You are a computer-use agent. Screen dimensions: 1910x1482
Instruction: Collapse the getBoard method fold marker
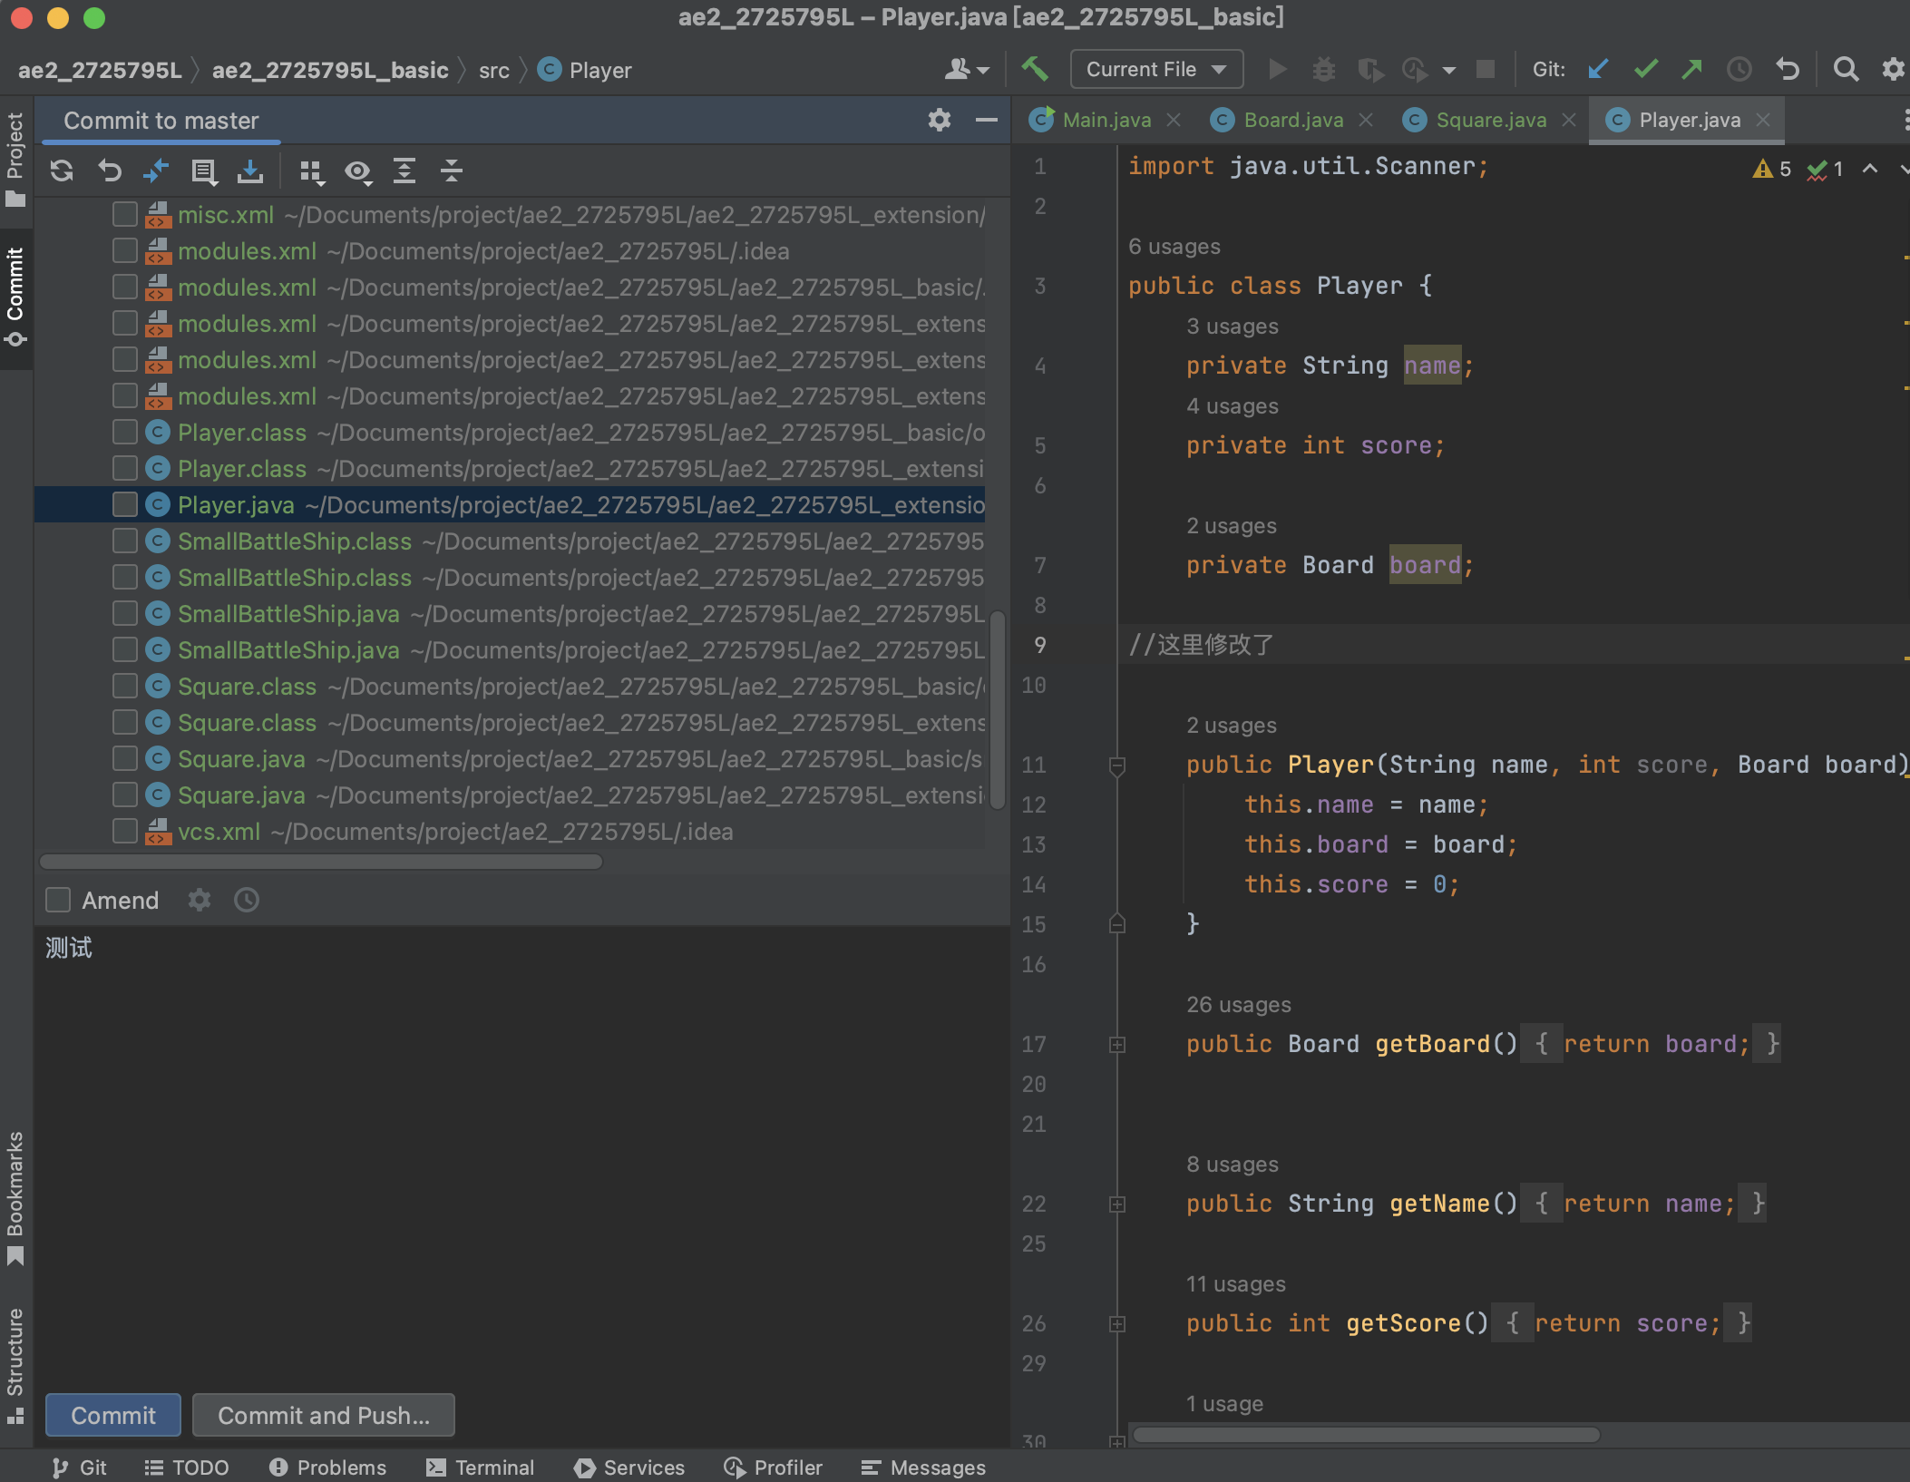1116,1045
